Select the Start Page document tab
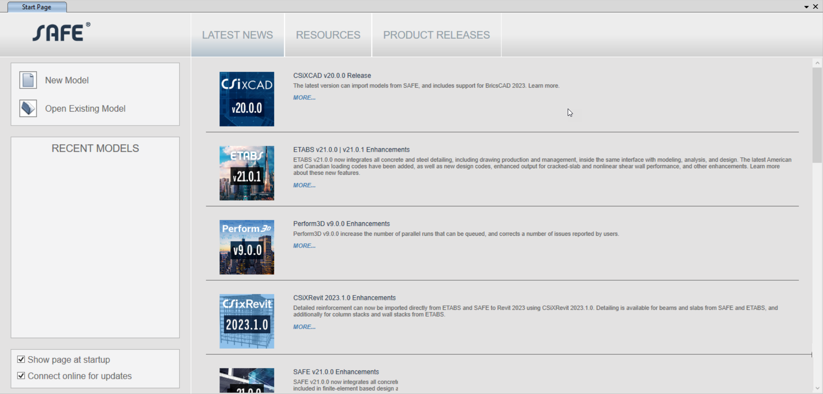 pyautogui.click(x=37, y=7)
